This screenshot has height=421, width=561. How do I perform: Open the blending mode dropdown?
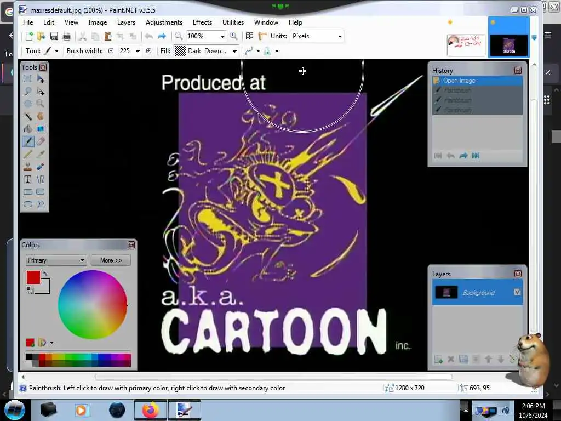click(277, 51)
